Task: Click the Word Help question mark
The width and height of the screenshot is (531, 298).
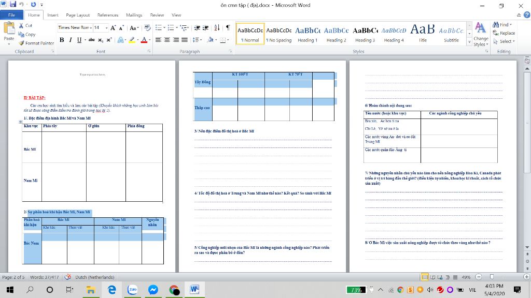Action: (527, 15)
